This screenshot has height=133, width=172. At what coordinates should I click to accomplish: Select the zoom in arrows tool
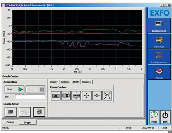[x=97, y=96]
